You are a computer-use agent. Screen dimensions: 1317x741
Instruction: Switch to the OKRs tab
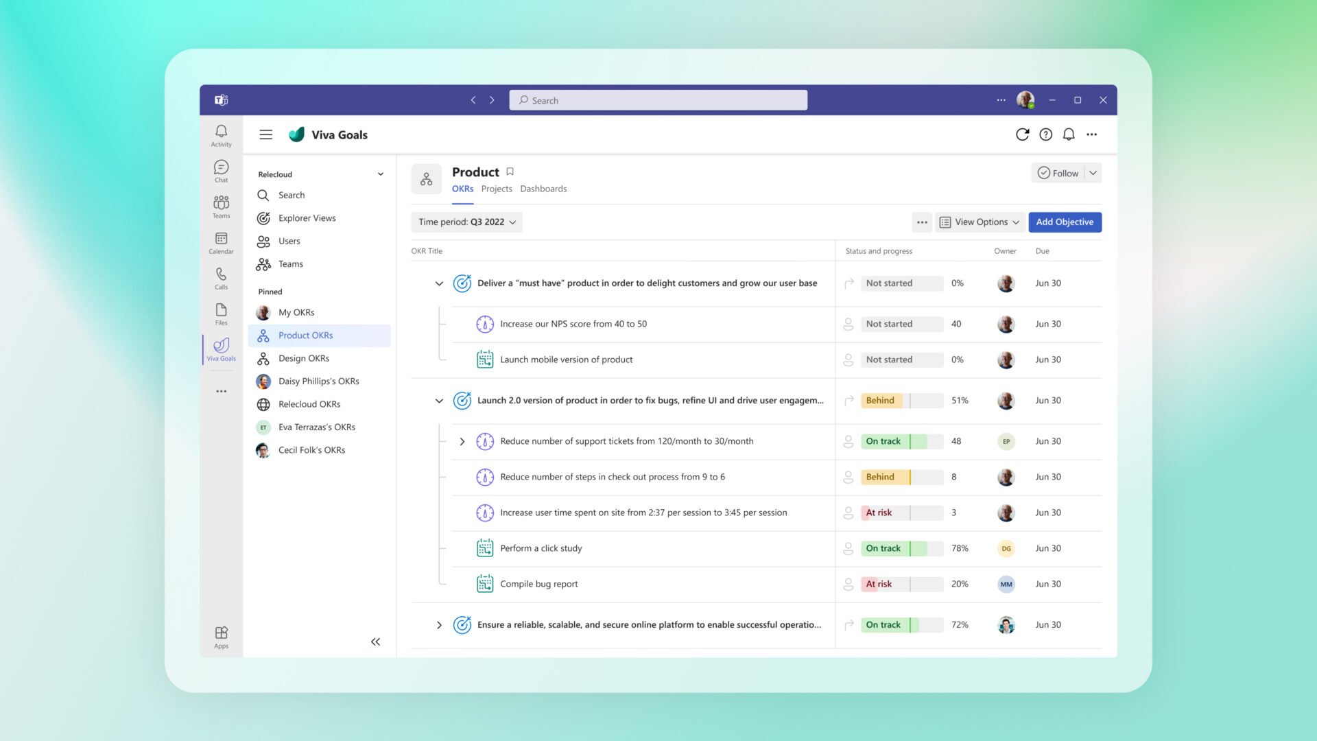pos(462,189)
